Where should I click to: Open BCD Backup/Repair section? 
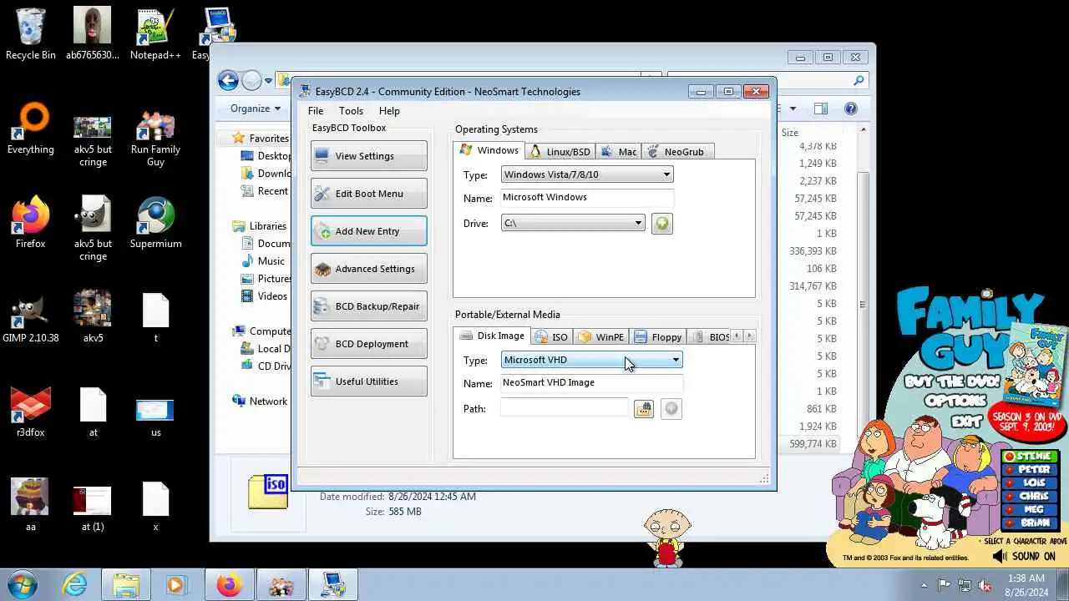click(368, 306)
